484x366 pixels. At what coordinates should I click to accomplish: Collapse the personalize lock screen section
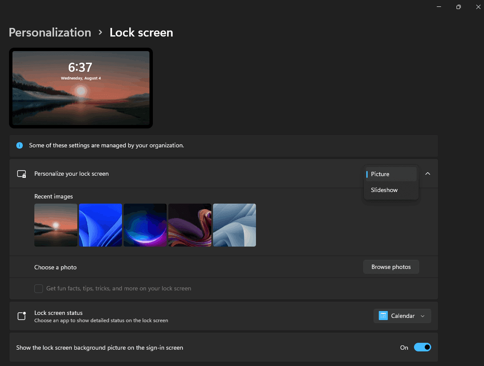point(427,174)
